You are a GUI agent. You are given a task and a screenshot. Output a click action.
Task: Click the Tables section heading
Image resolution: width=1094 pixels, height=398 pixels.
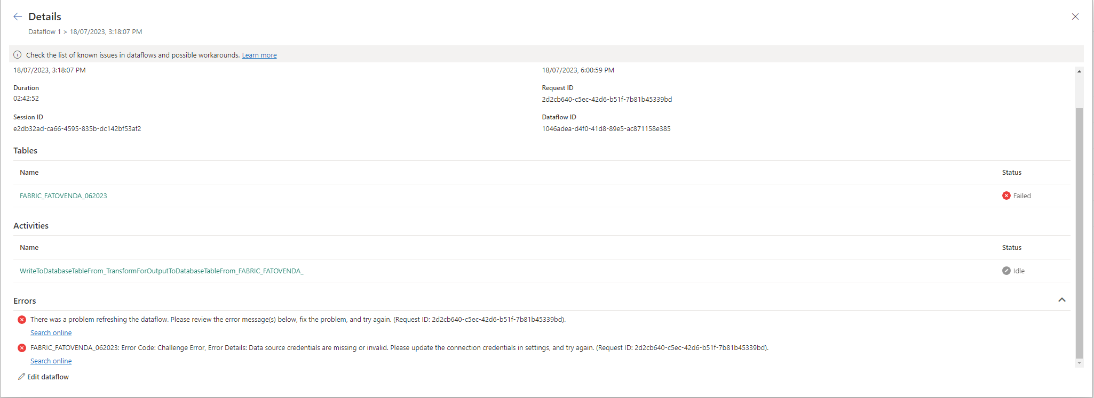(25, 151)
